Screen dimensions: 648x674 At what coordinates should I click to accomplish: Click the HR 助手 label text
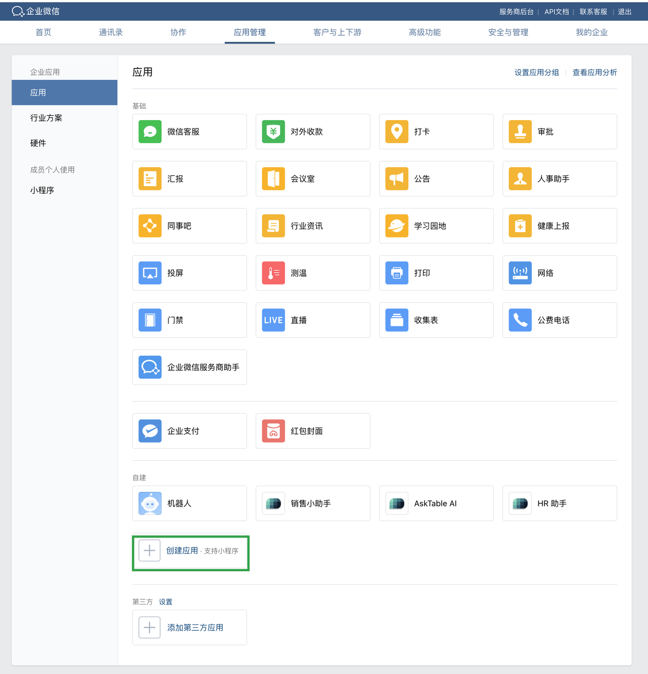(x=552, y=503)
